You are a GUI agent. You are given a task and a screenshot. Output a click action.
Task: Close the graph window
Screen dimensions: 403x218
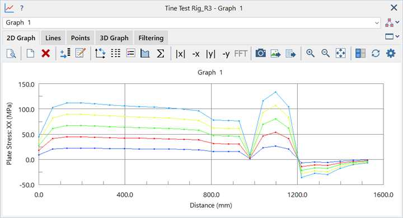393,8
